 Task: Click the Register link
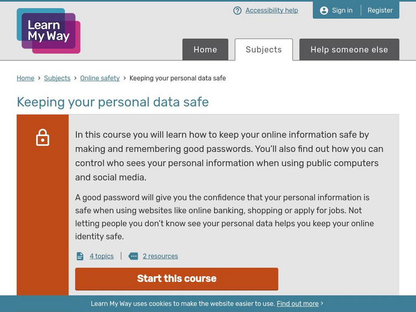tap(380, 10)
